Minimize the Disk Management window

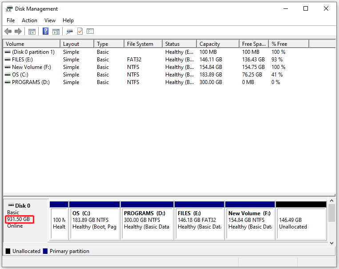pos(286,8)
